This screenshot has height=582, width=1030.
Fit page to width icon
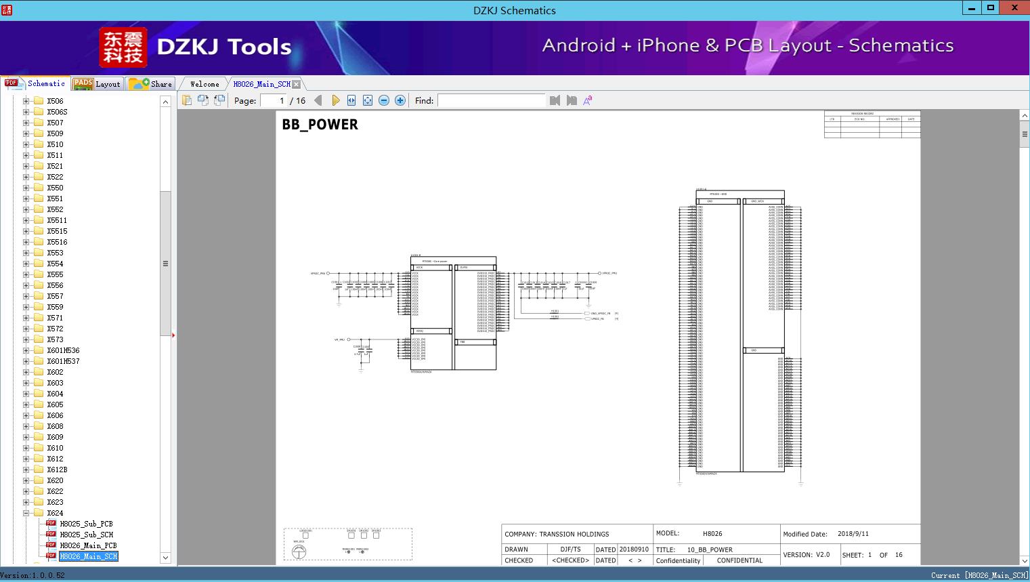click(351, 100)
